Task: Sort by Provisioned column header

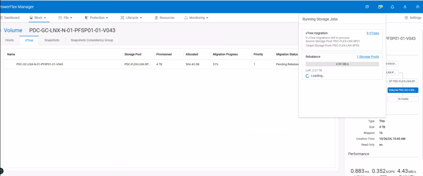Action: click(x=164, y=54)
